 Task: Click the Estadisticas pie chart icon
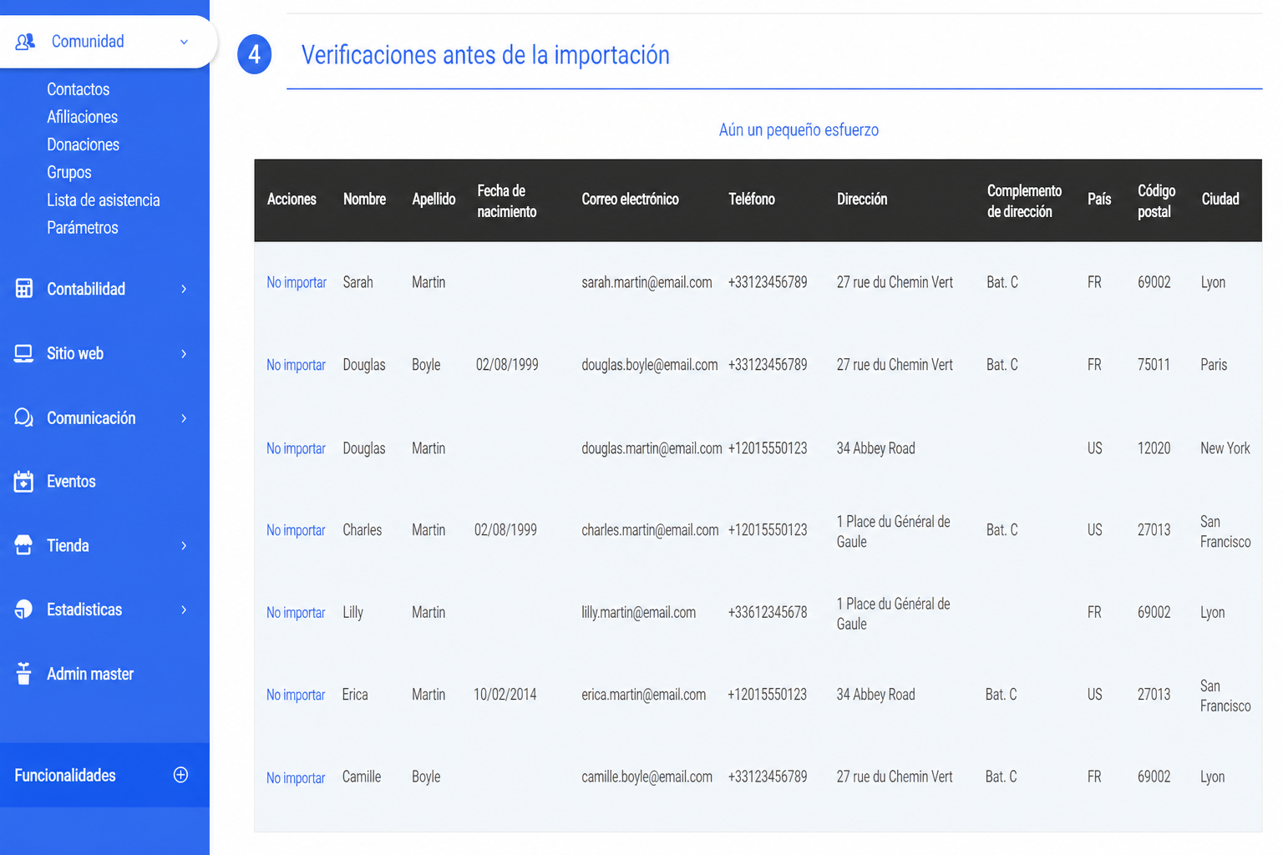[x=23, y=610]
